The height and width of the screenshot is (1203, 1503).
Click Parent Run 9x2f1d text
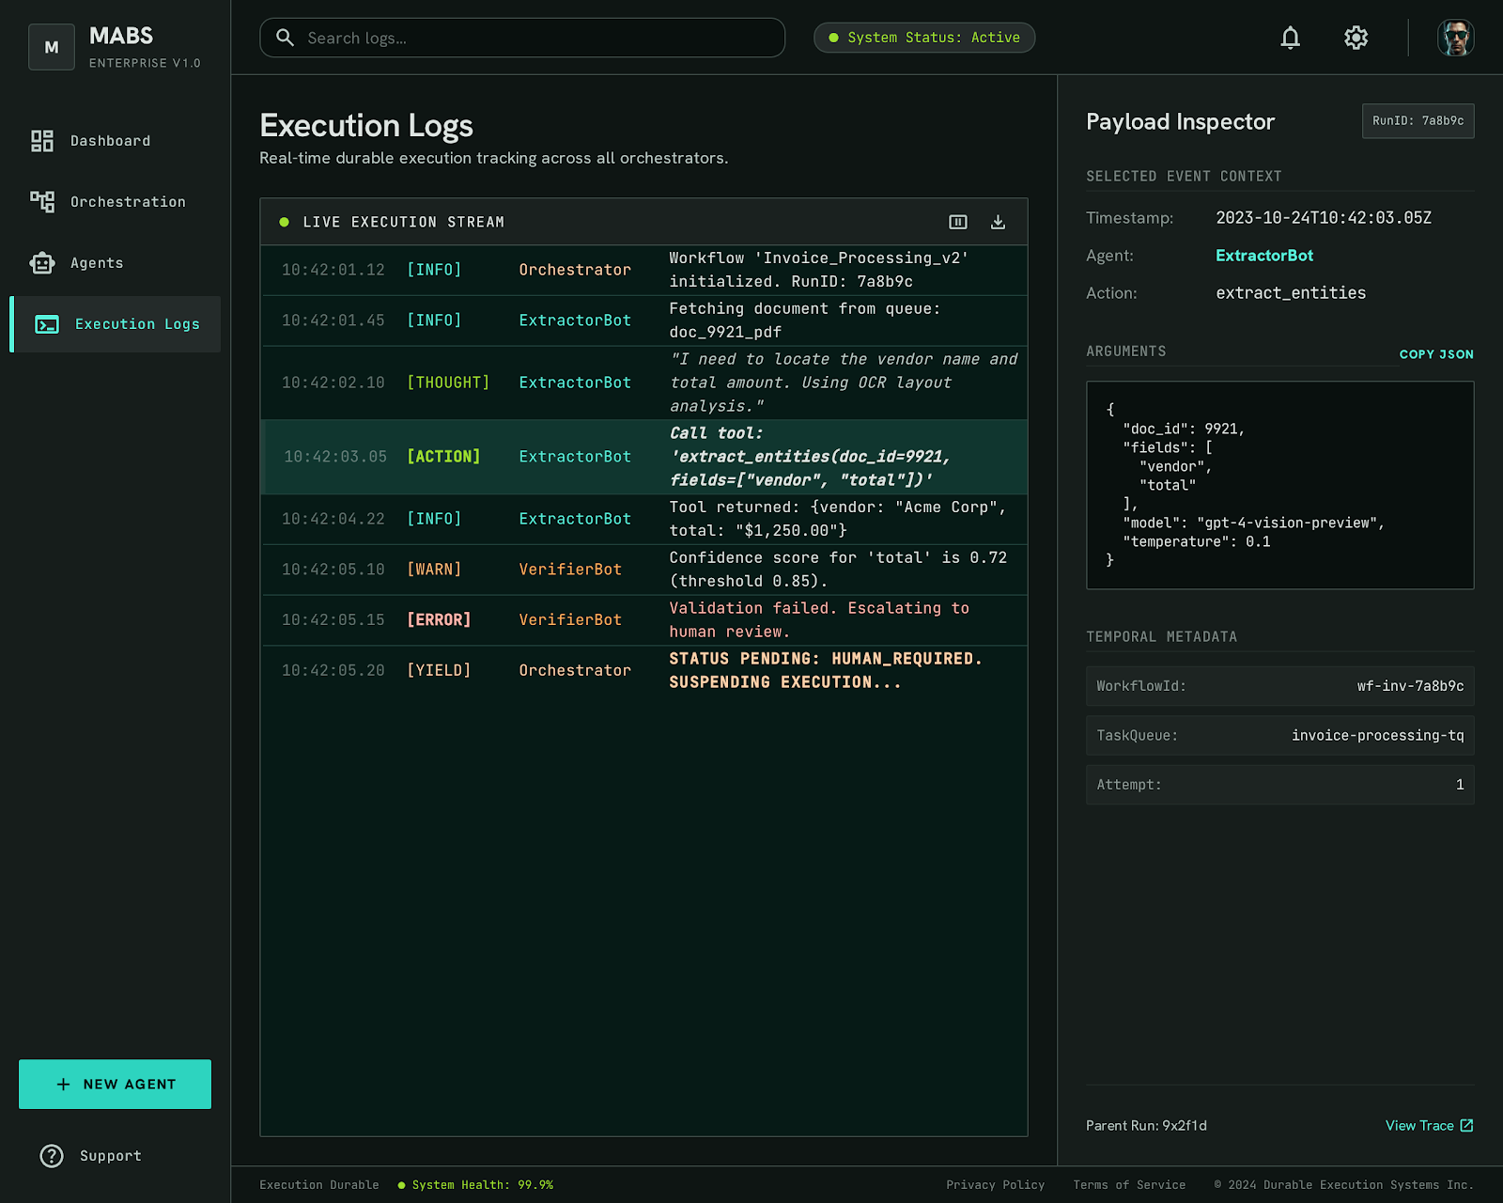click(x=1146, y=1125)
